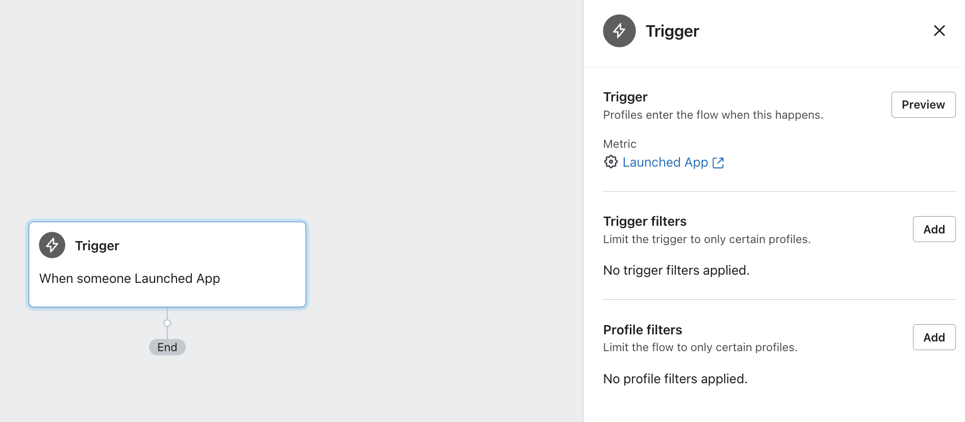Open the Launched App metric link

coord(665,162)
